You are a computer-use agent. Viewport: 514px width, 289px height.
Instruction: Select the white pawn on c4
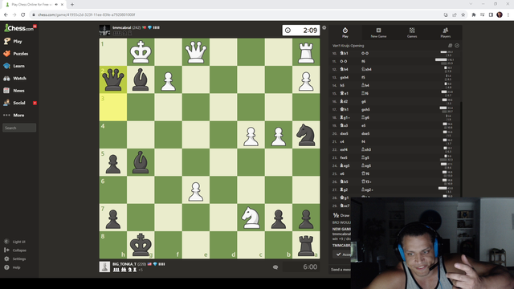(251, 135)
